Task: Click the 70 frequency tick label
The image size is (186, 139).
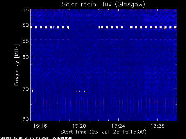Action: coord(26,89)
